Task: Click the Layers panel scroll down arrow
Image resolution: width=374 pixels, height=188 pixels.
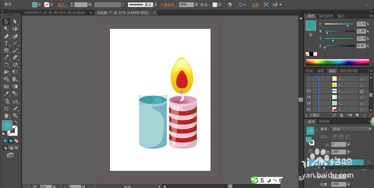Action: (371, 110)
